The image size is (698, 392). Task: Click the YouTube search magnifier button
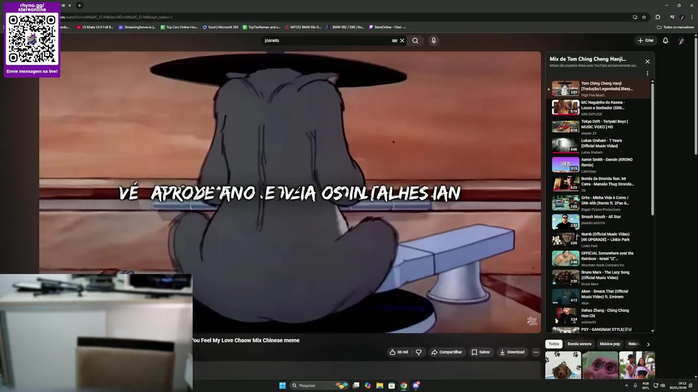point(415,40)
